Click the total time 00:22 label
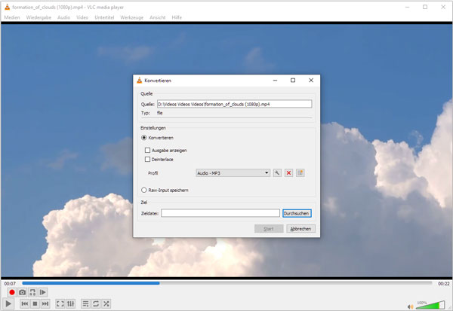453x311 pixels. [x=444, y=284]
